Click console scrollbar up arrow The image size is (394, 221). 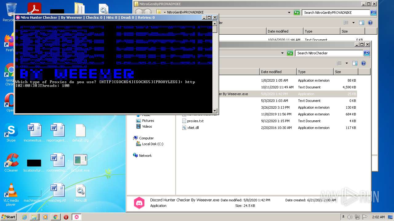(x=215, y=23)
